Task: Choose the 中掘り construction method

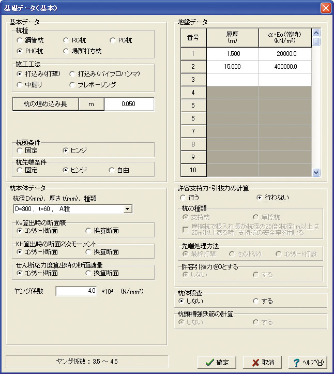Action: click(x=20, y=85)
